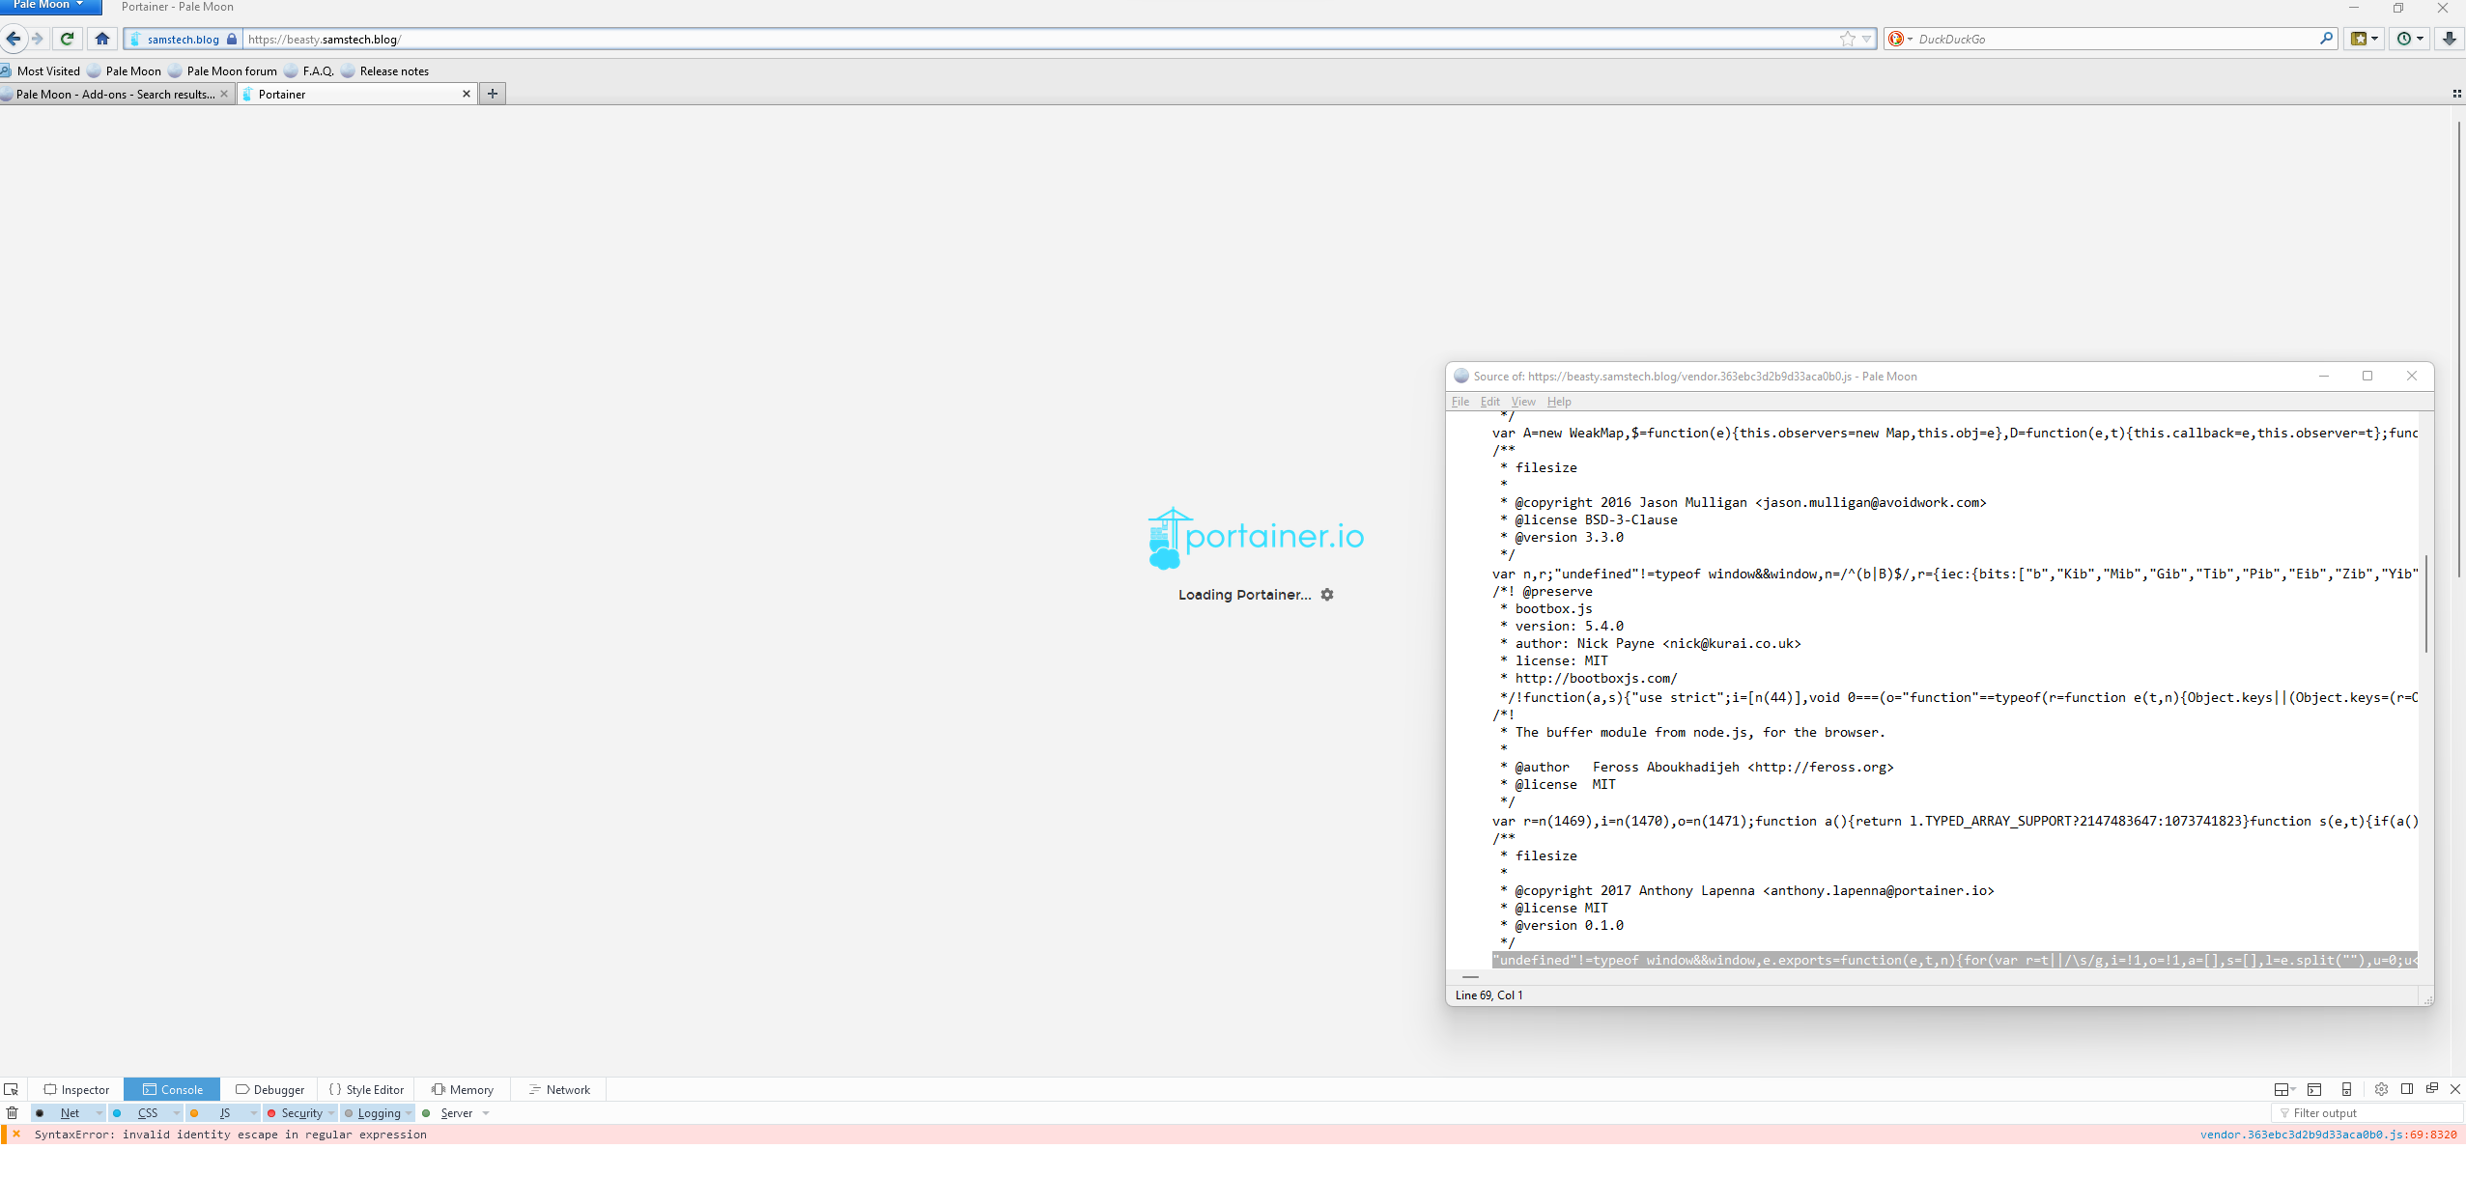Open the Pale Moon application menu
Viewport: 2466px width, 1177px height.
click(50, 6)
